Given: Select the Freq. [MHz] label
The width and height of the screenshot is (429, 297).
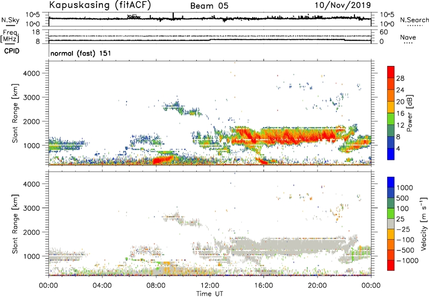Looking at the screenshot, I should click(11, 36).
